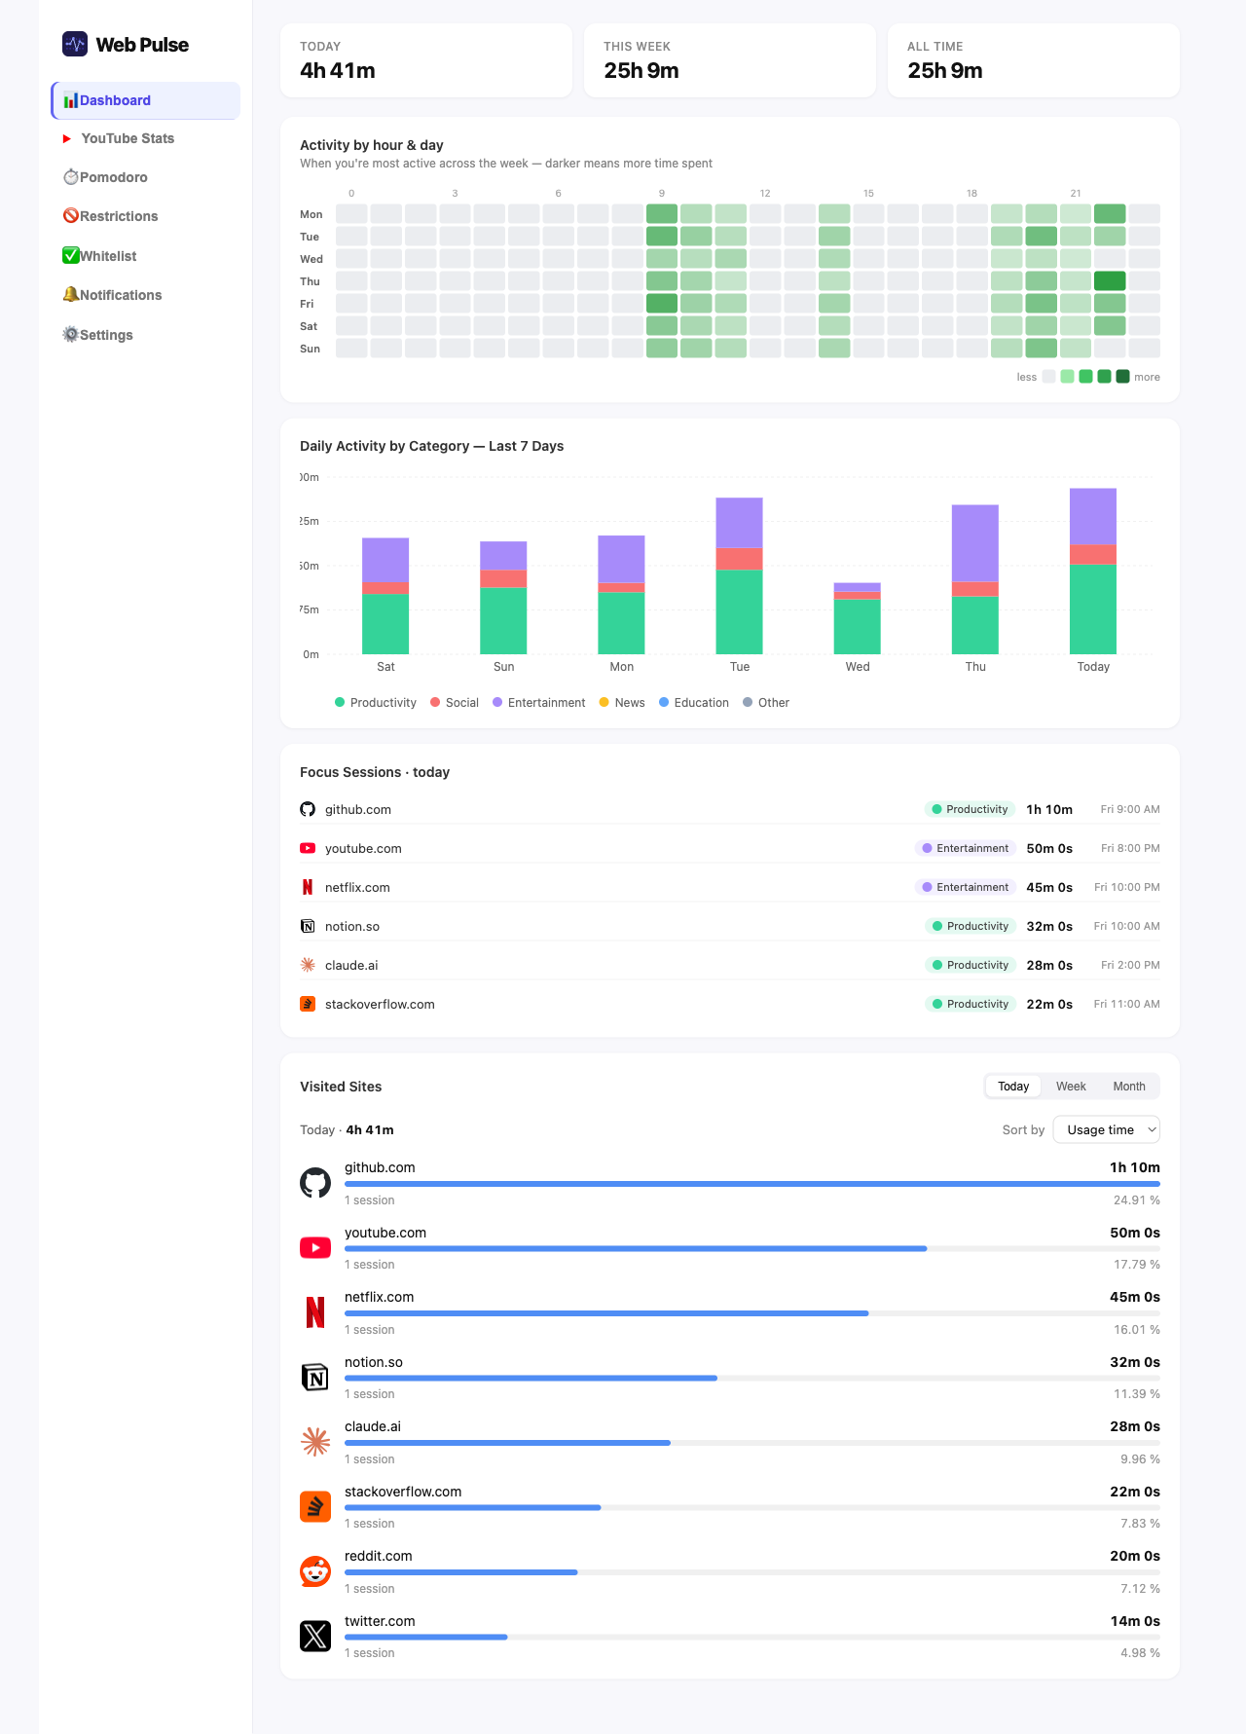
Task: Toggle News series in chart legend
Action: (622, 702)
